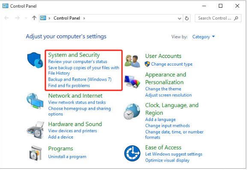Screen dimensions: 247x170
Task: Click the address bar Control Panel icon
Action: pos(43,18)
